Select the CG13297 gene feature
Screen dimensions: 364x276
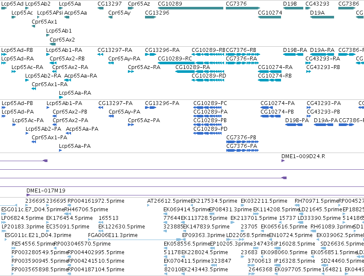[x=100, y=8]
